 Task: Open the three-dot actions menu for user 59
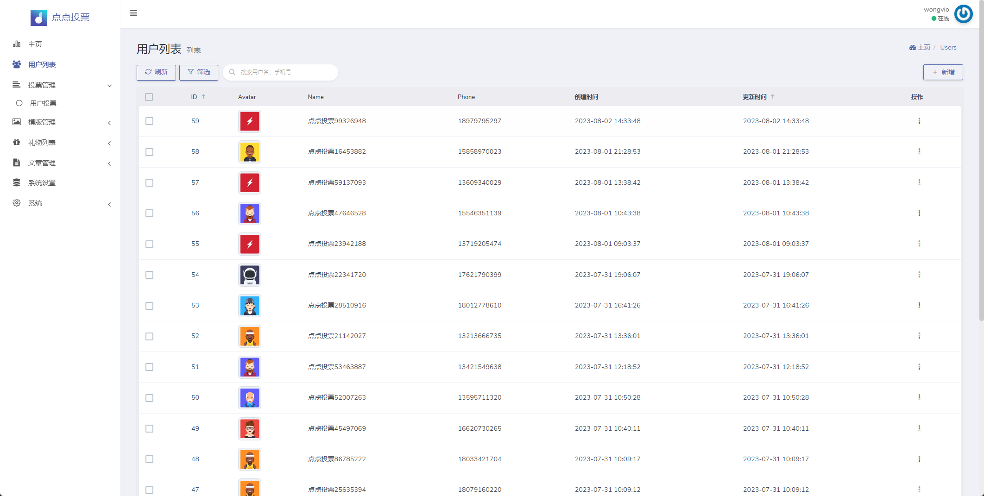(x=919, y=121)
